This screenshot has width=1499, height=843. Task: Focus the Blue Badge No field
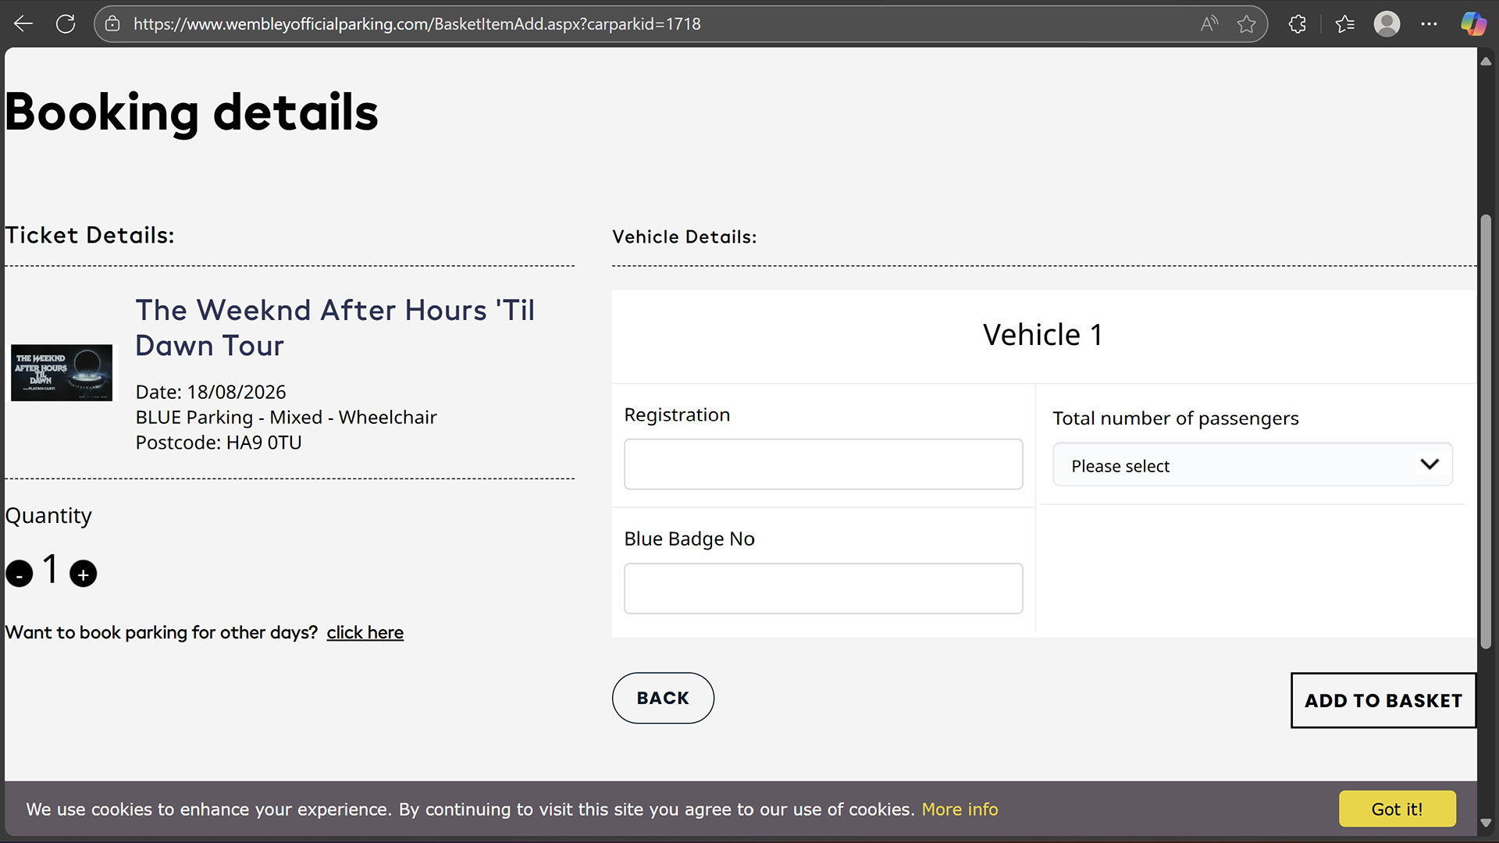pyautogui.click(x=823, y=589)
